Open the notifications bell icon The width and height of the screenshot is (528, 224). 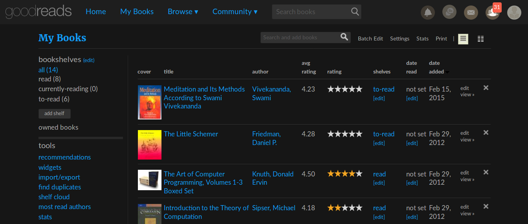pyautogui.click(x=428, y=13)
